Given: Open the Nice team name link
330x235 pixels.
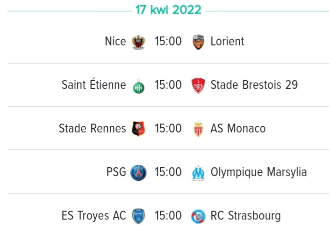Looking at the screenshot, I should (x=115, y=41).
